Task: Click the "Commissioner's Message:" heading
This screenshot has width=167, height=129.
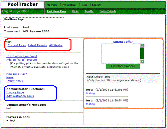Action: pyautogui.click(x=26, y=105)
